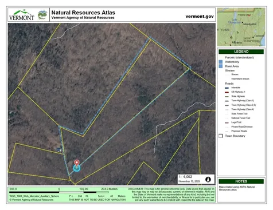This screenshot has width=273, height=210.
Task: Click 'State Forest Trail' legend entry
Action: 239,114
